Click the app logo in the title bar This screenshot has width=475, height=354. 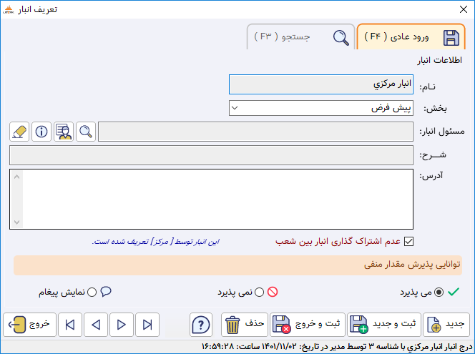8,10
